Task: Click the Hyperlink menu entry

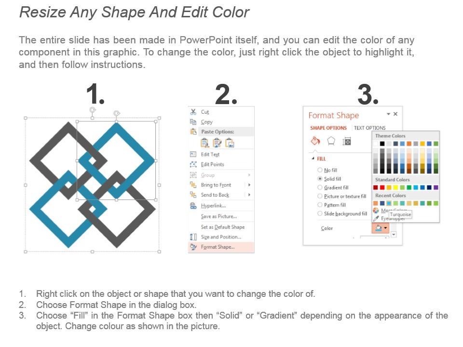Action: coord(213,206)
